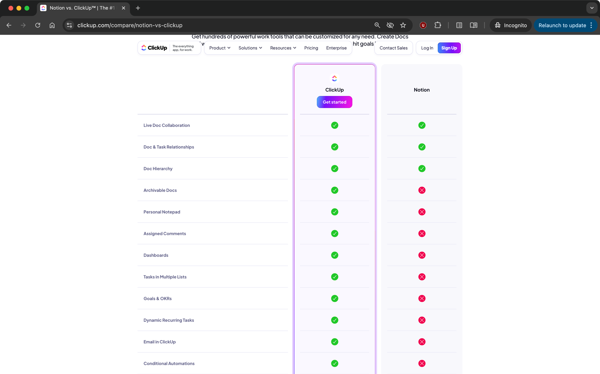
Task: Click the Dashboards row label
Action: (x=156, y=255)
